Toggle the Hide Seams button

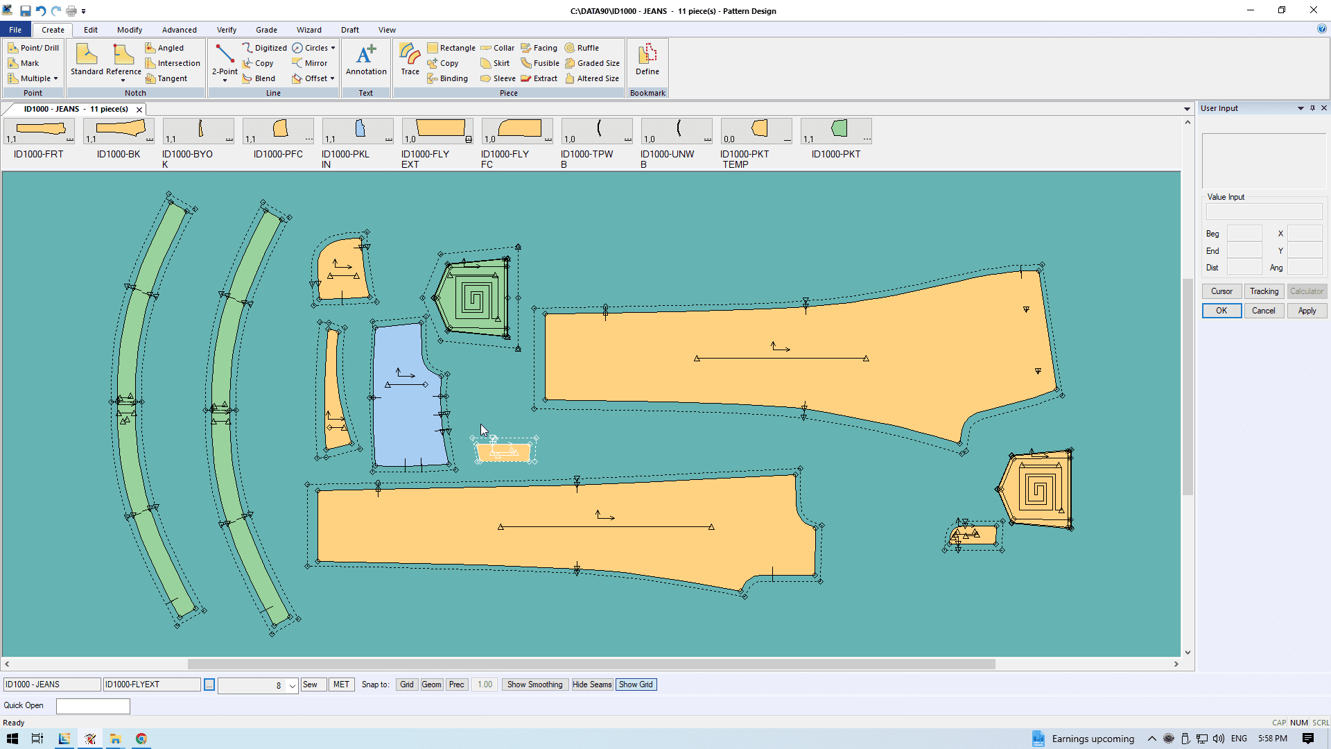tap(592, 685)
